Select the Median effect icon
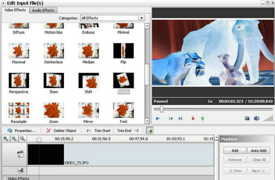This screenshot has width=275, height=180. tap(88, 50)
